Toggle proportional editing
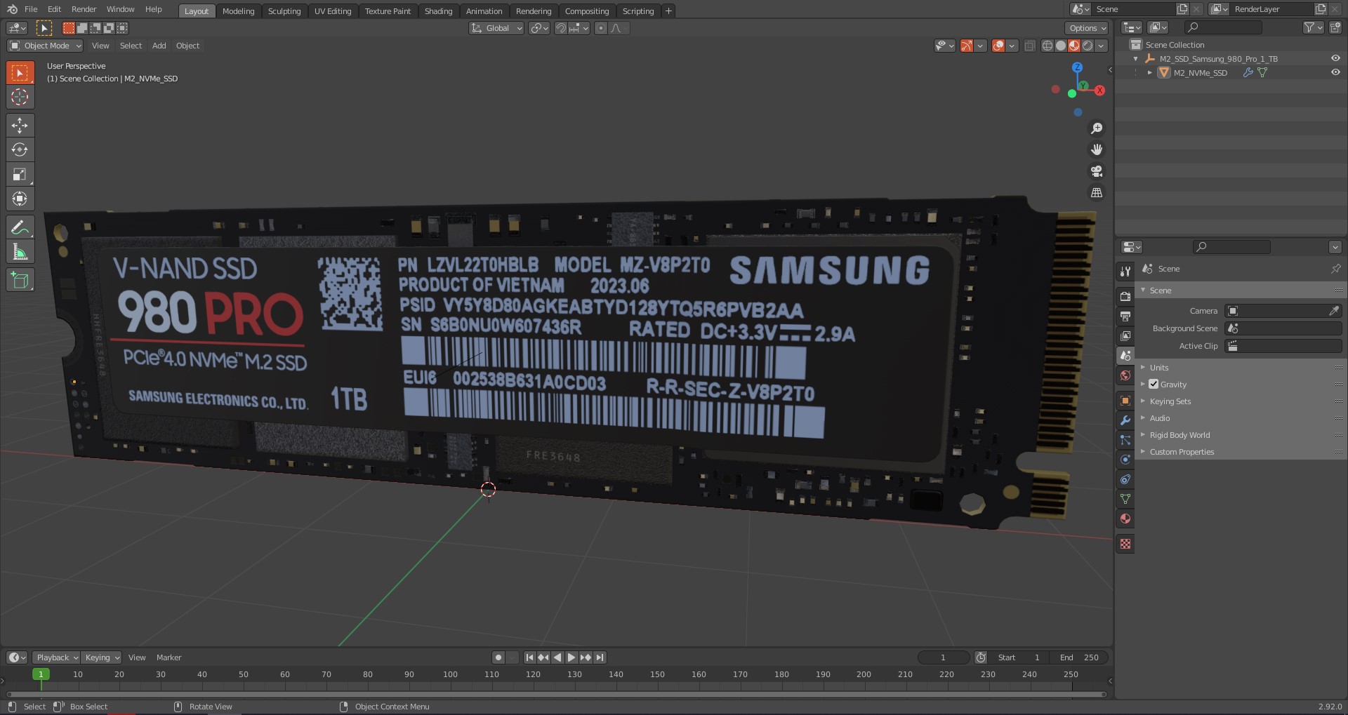 click(600, 28)
